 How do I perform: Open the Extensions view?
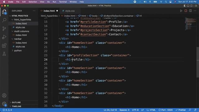pos(4,45)
